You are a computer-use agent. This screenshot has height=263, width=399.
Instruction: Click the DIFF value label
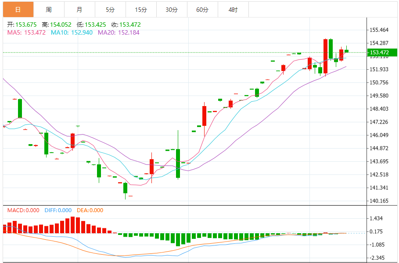pyautogui.click(x=58, y=210)
